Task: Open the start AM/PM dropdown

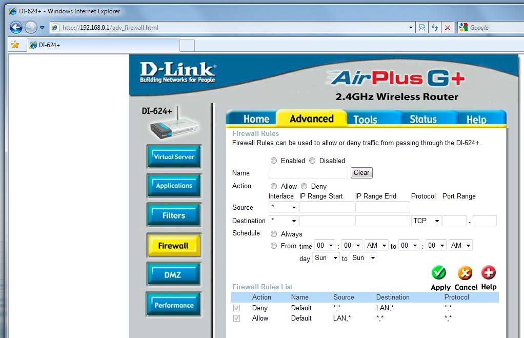Action: pos(376,245)
